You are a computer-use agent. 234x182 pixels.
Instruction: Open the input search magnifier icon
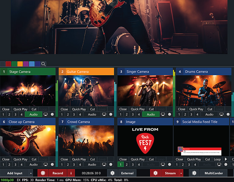click(x=43, y=64)
